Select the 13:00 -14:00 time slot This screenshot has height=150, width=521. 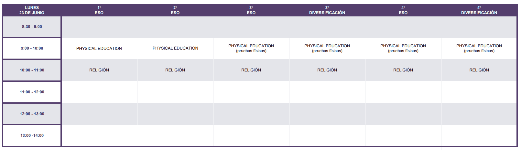32,136
